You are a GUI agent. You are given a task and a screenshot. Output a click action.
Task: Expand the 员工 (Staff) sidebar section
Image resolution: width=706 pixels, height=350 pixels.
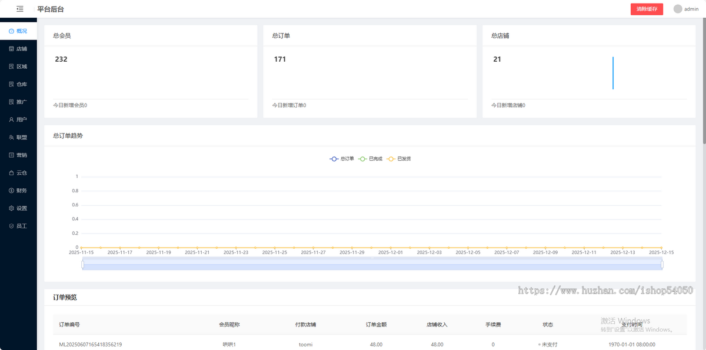(x=18, y=225)
